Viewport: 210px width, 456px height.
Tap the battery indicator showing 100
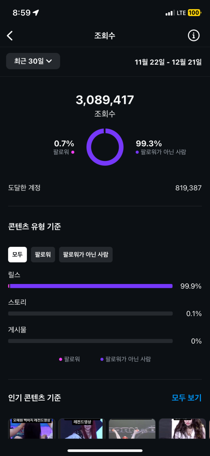coord(194,13)
